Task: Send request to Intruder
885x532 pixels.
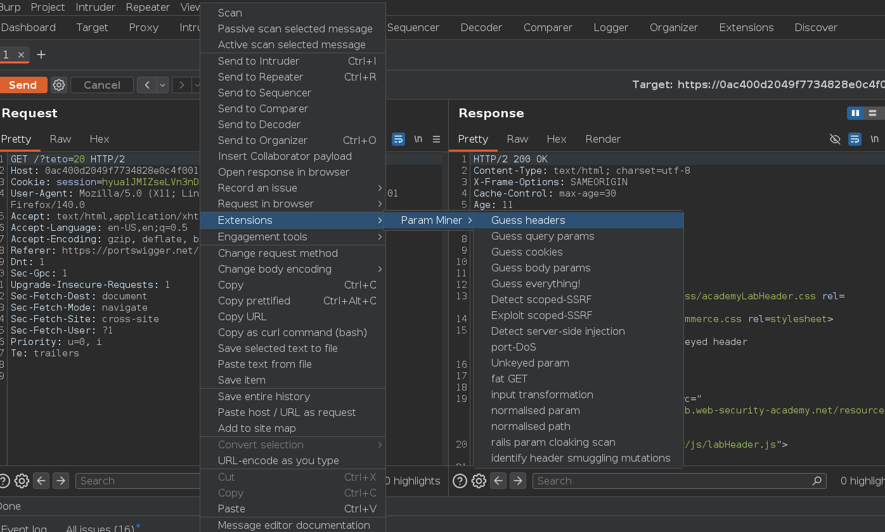Action: point(292,61)
